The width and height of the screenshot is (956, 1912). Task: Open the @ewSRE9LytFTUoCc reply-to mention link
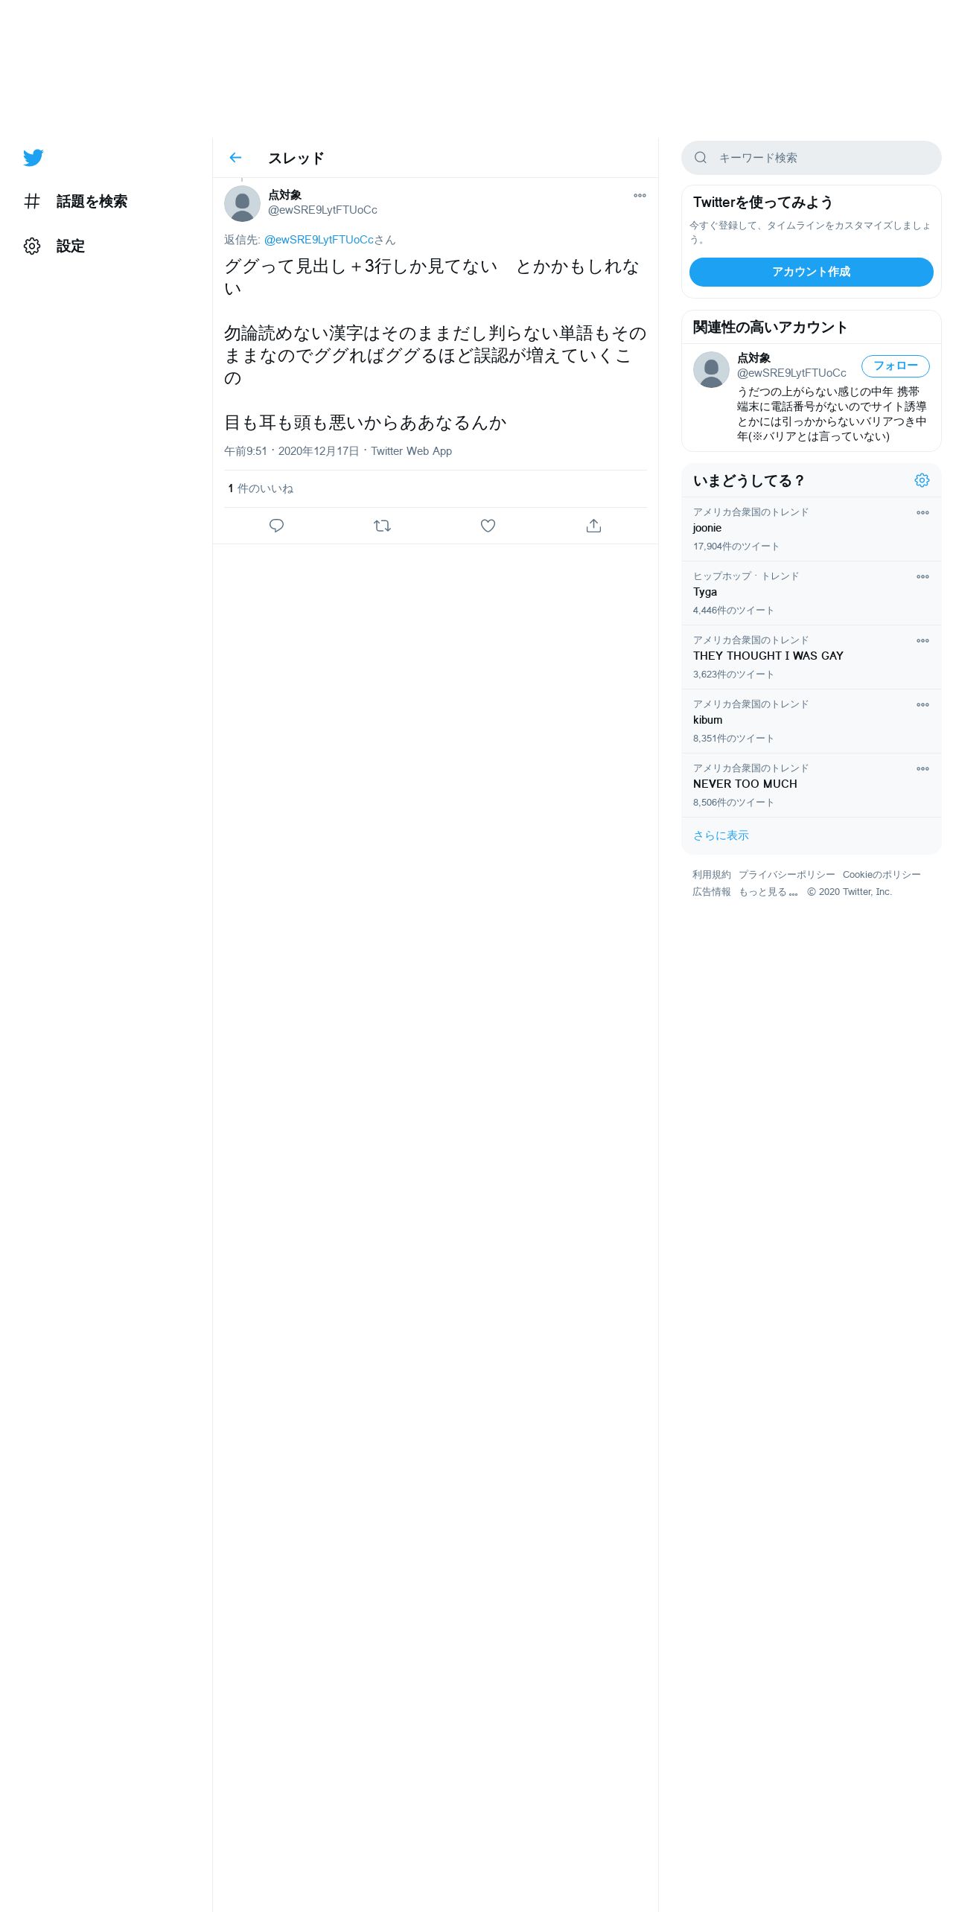319,240
